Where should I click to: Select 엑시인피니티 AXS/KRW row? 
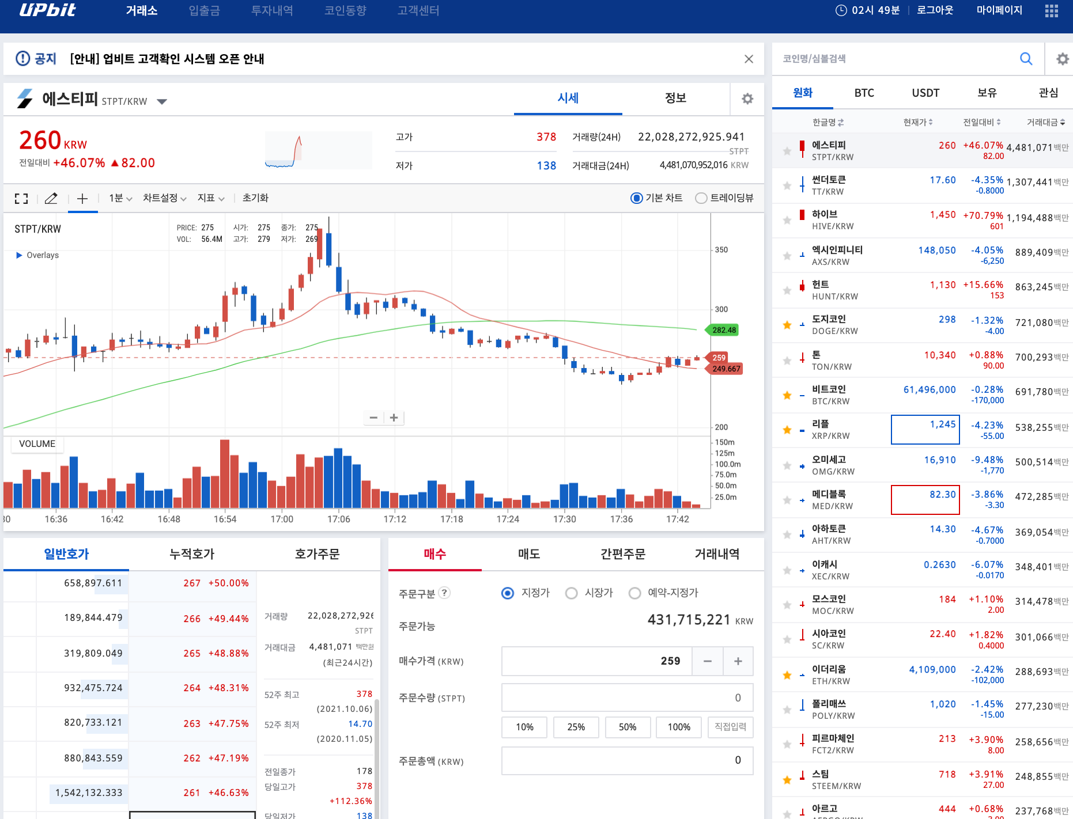pyautogui.click(x=922, y=256)
